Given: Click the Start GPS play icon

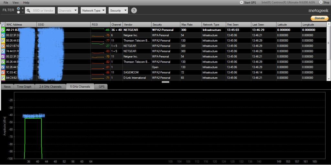Looking at the screenshot, I should click(241, 3).
